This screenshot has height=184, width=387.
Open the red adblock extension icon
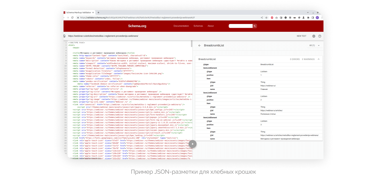point(272,18)
